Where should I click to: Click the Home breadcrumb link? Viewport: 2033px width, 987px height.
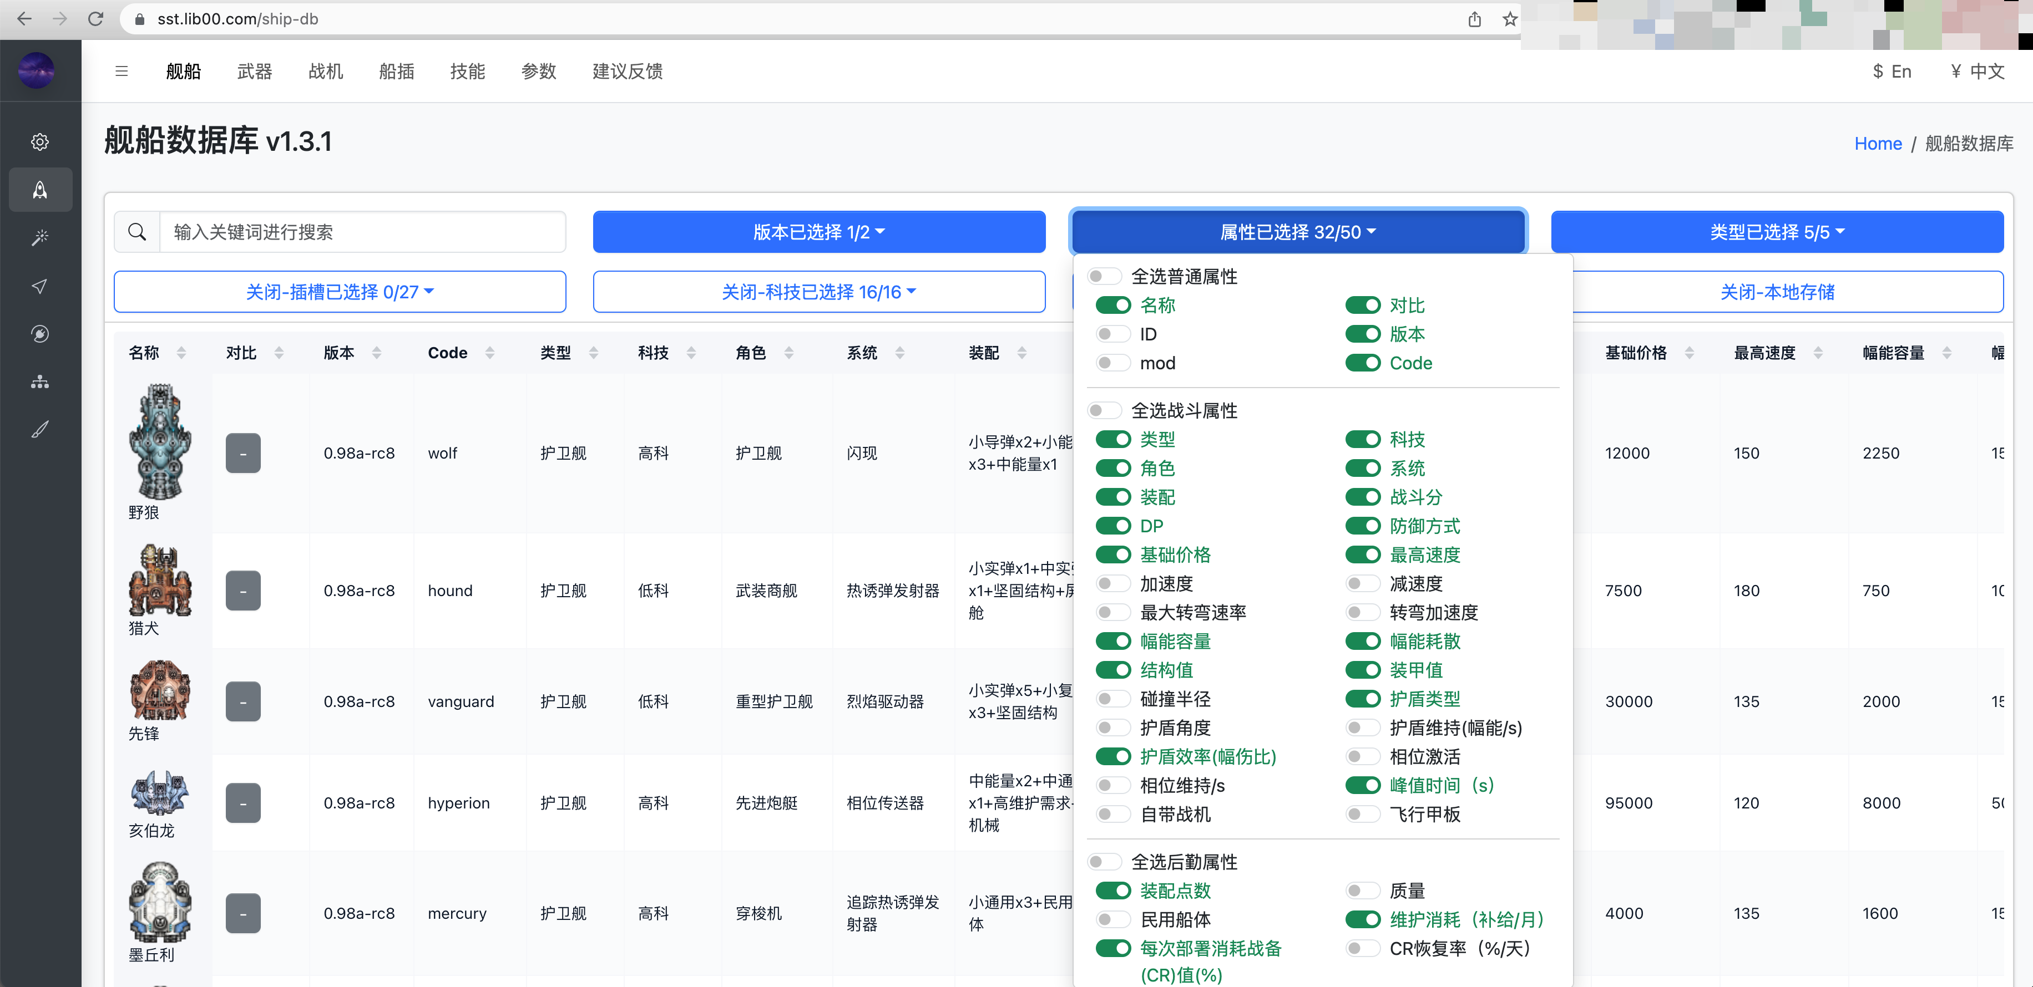[x=1878, y=143]
